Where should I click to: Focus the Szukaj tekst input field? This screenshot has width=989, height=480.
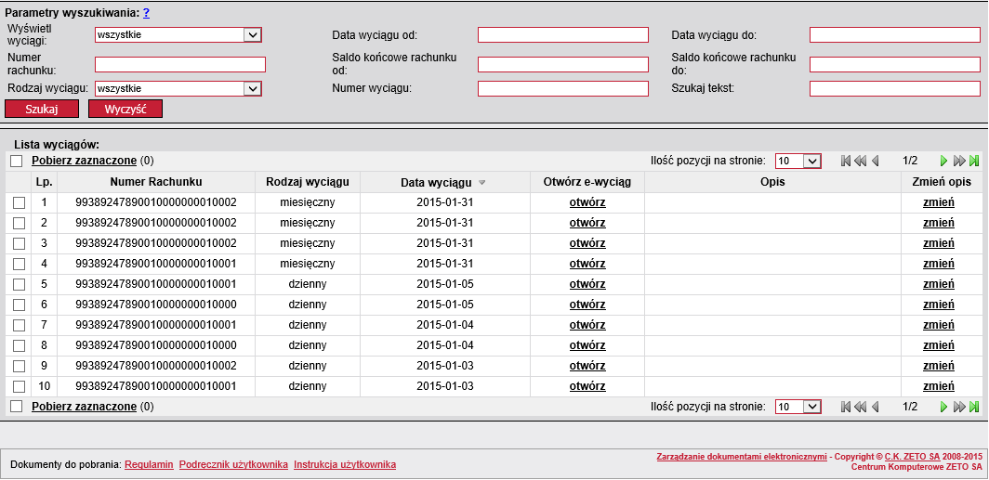pyautogui.click(x=895, y=89)
